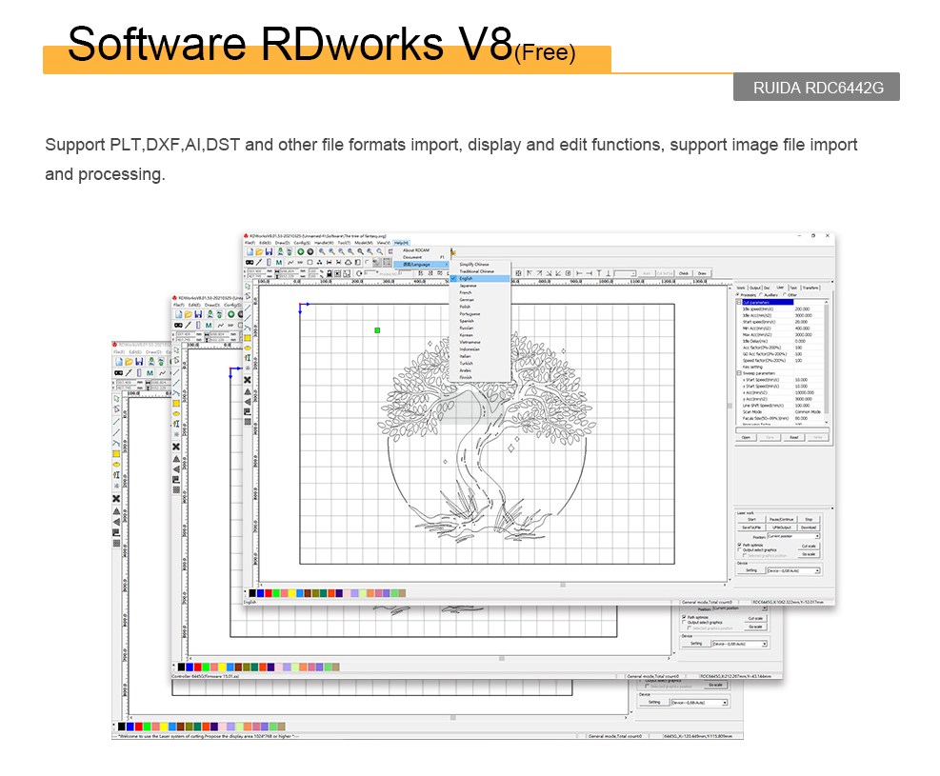Open the Device USB Auto dropdown in the middle window
This screenshot has height=776, width=940.
click(x=739, y=644)
